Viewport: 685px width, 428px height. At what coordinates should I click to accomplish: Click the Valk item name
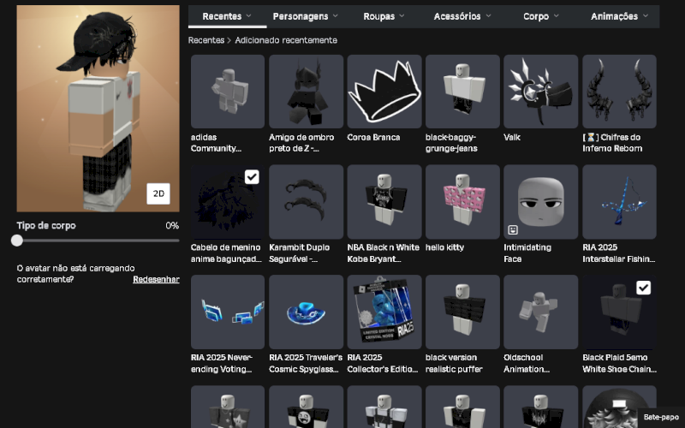point(512,137)
